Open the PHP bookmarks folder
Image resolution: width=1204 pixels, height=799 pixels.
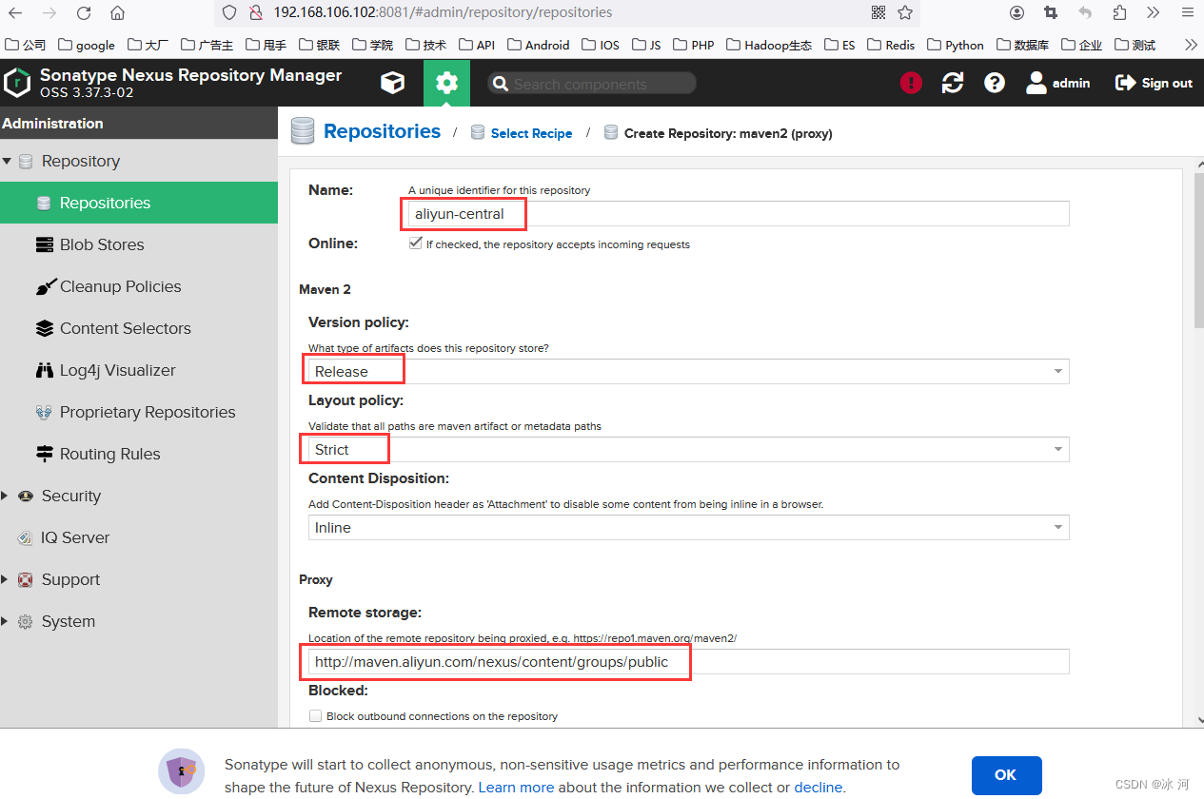(x=693, y=45)
